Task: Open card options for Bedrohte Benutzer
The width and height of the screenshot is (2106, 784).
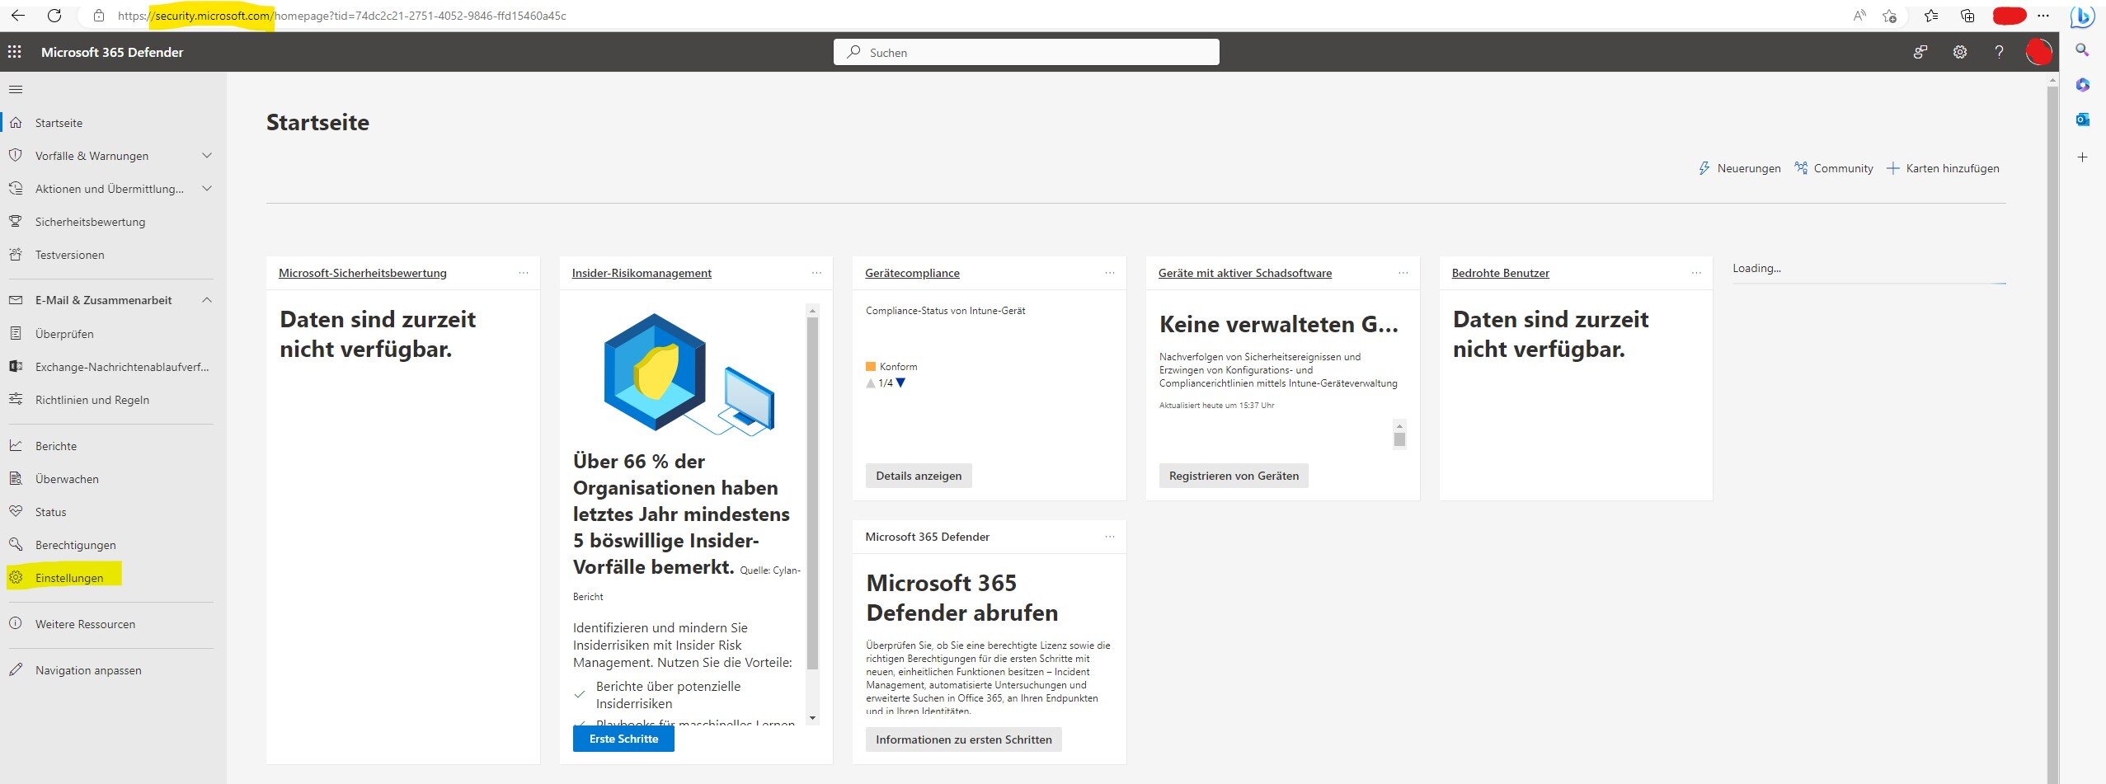Action: (x=1696, y=273)
